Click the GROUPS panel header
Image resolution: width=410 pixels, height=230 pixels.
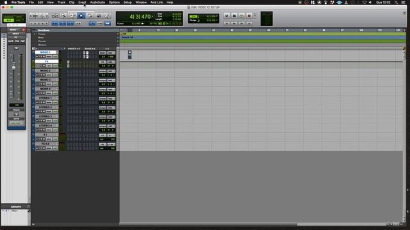(x=15, y=206)
